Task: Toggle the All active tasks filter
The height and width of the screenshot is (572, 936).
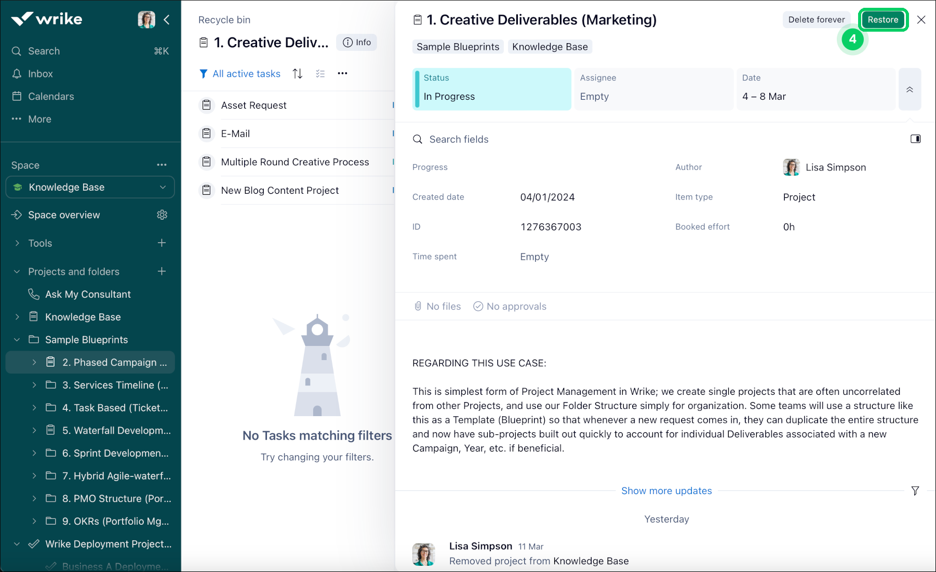Action: coord(239,73)
